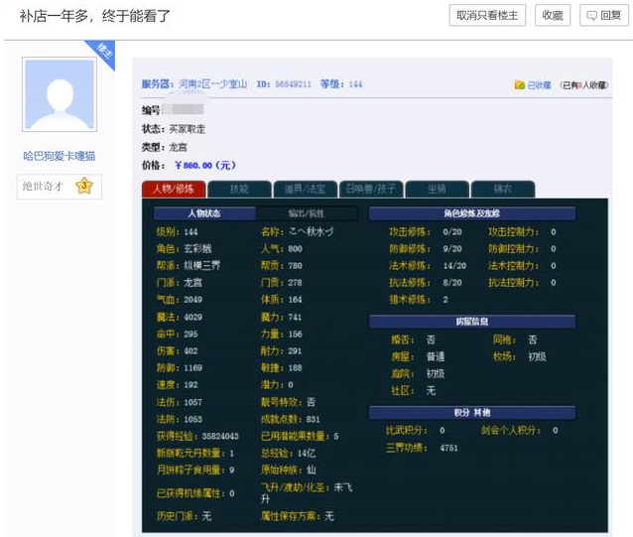Click the post title 补店一年多，终于能看了
The image size is (633, 537).
click(x=95, y=16)
